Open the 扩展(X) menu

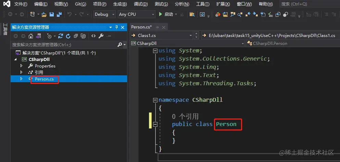223,4
